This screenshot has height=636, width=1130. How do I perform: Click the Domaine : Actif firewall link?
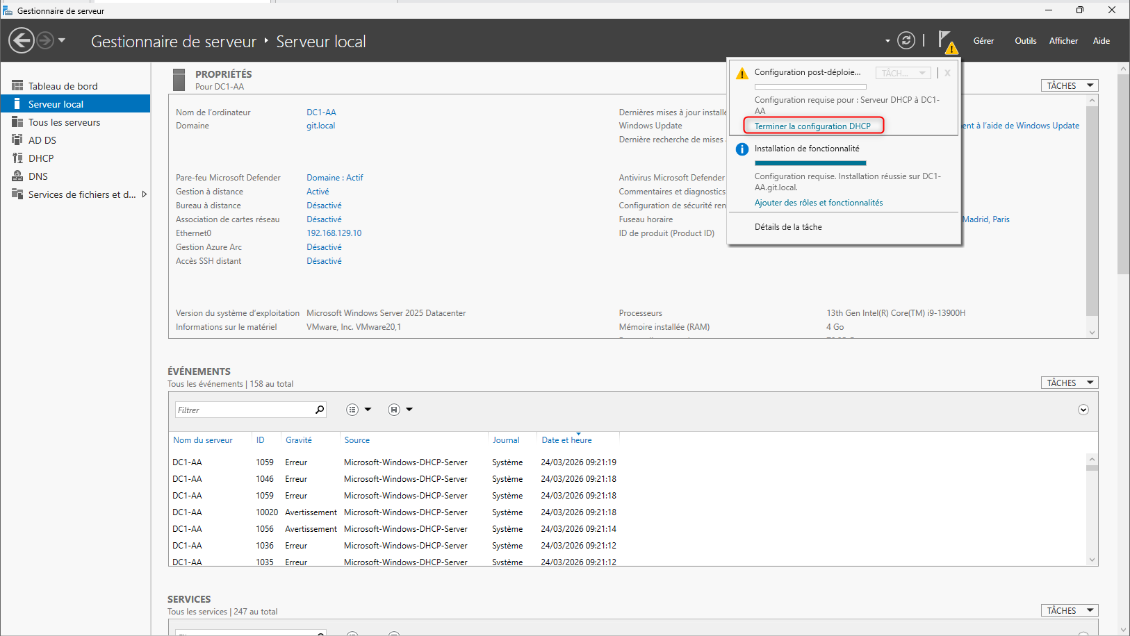point(335,178)
